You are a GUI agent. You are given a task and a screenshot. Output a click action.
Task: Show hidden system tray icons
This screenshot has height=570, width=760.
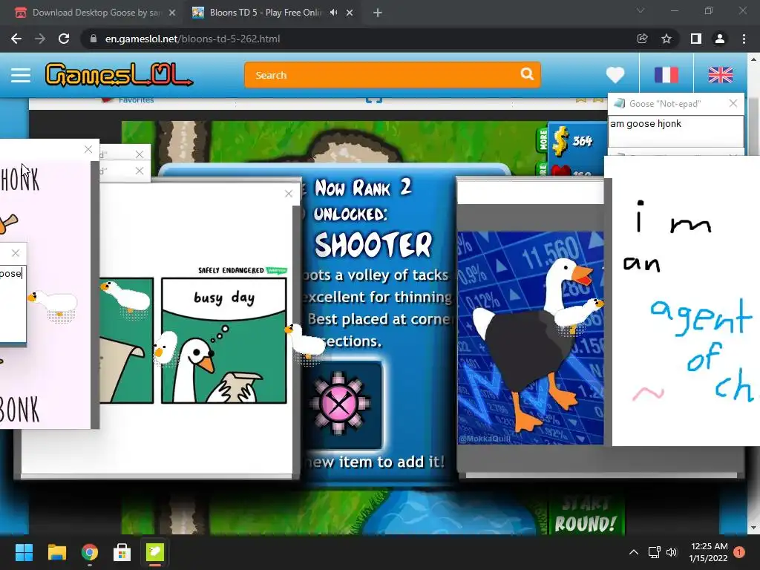pyautogui.click(x=634, y=552)
